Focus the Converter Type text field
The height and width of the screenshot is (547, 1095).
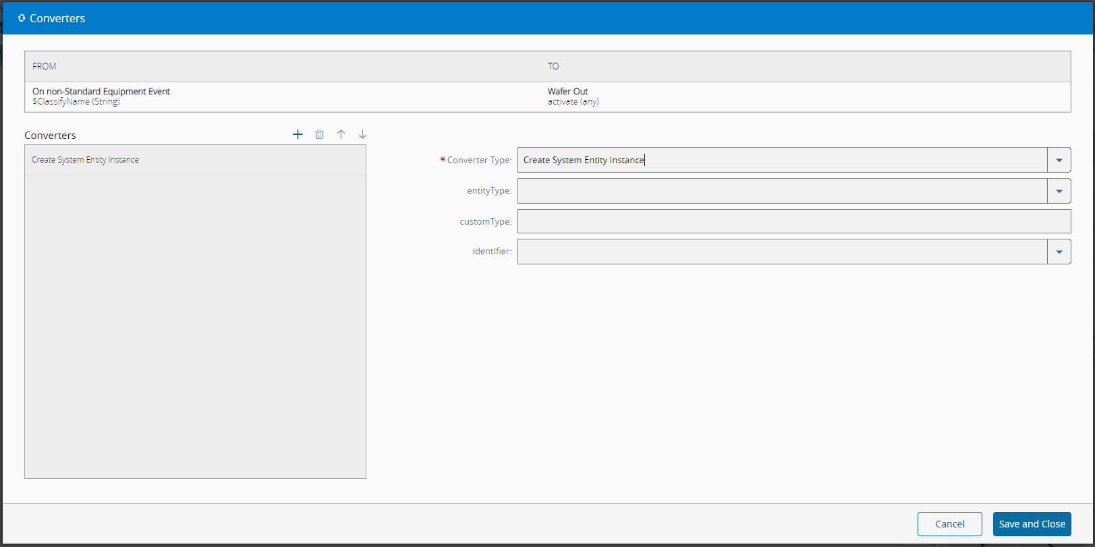click(781, 161)
